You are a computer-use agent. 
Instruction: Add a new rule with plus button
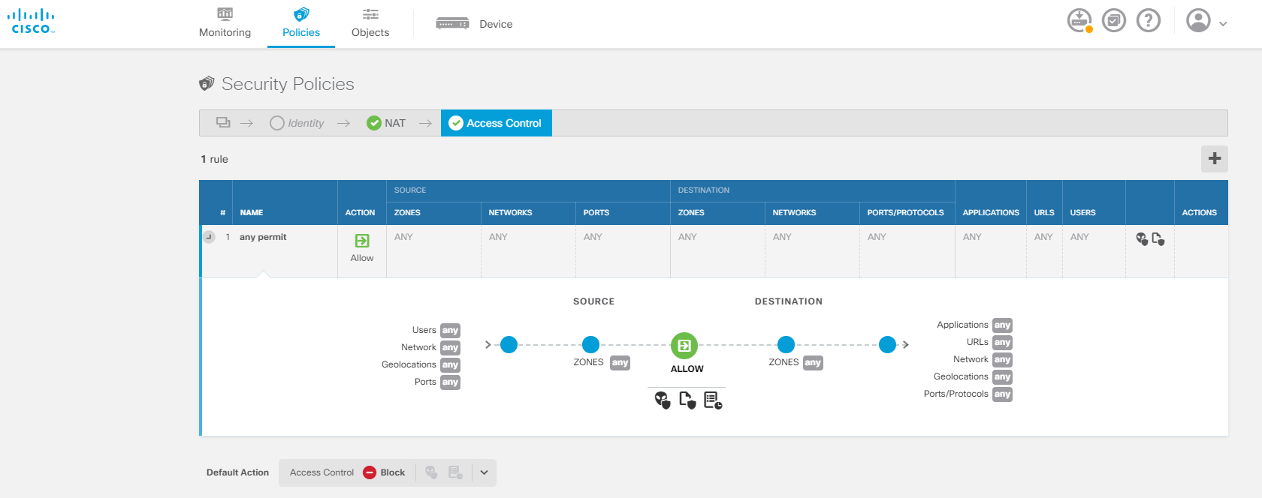[x=1214, y=159]
